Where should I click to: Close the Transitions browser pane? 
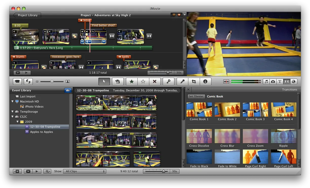pos(188,90)
